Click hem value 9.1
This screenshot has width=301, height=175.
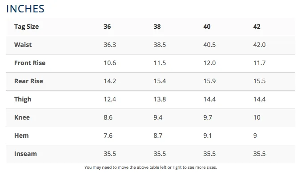click(x=208, y=136)
